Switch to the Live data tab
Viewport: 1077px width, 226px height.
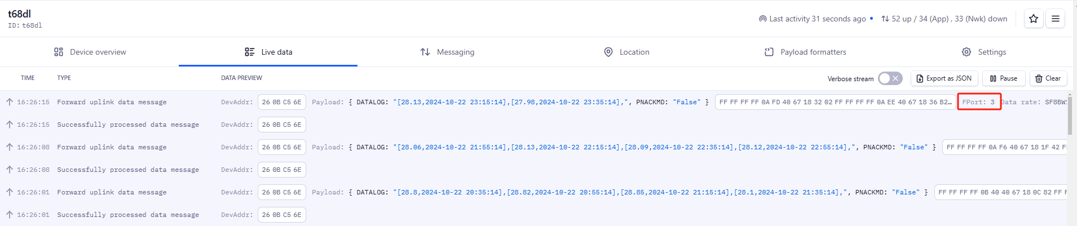(268, 52)
